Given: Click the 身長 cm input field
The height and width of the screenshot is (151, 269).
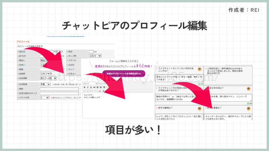Looking at the screenshot, I should 91,51.
